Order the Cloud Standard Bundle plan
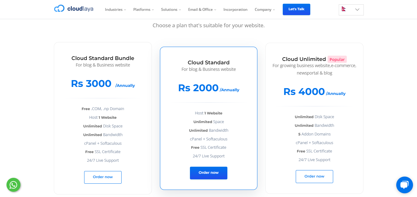 103,177
